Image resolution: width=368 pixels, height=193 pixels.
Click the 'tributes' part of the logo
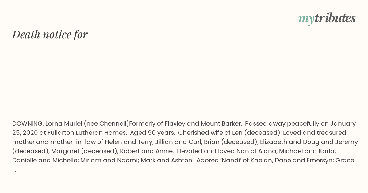pos(335,18)
